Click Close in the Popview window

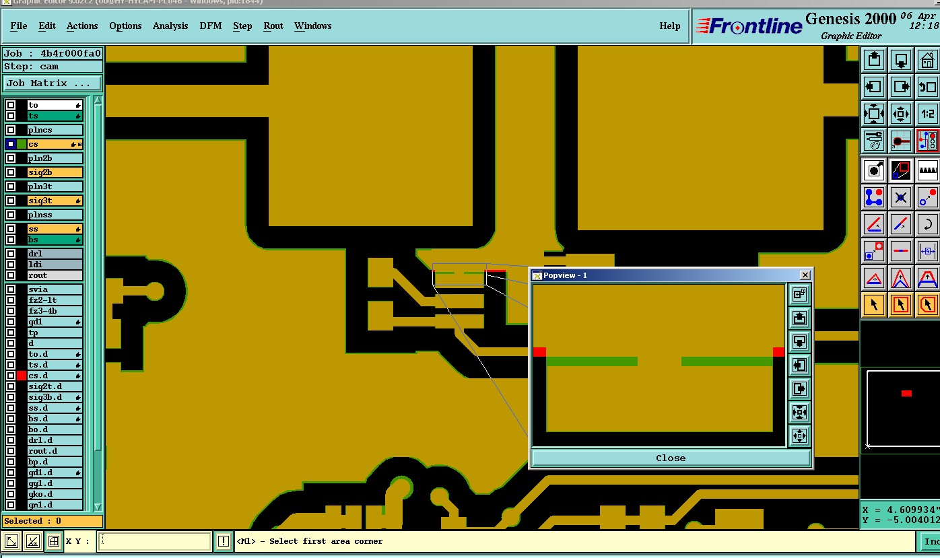(671, 458)
